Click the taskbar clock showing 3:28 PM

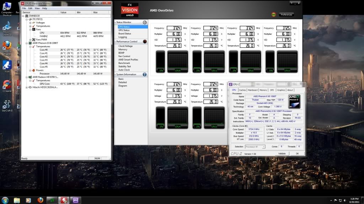[354, 200]
